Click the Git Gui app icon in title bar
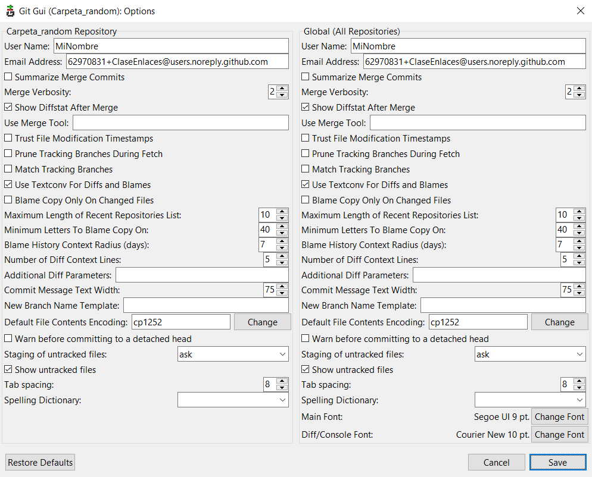The image size is (592, 477). tap(10, 11)
